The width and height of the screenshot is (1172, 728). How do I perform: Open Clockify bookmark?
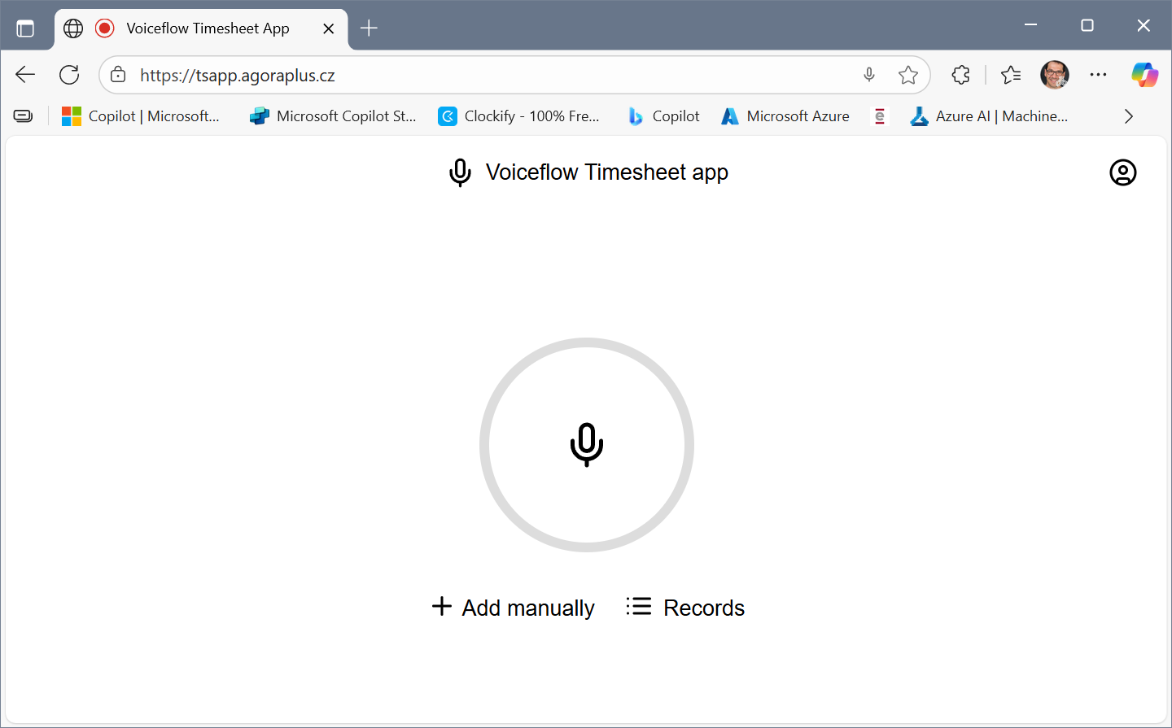coord(518,116)
